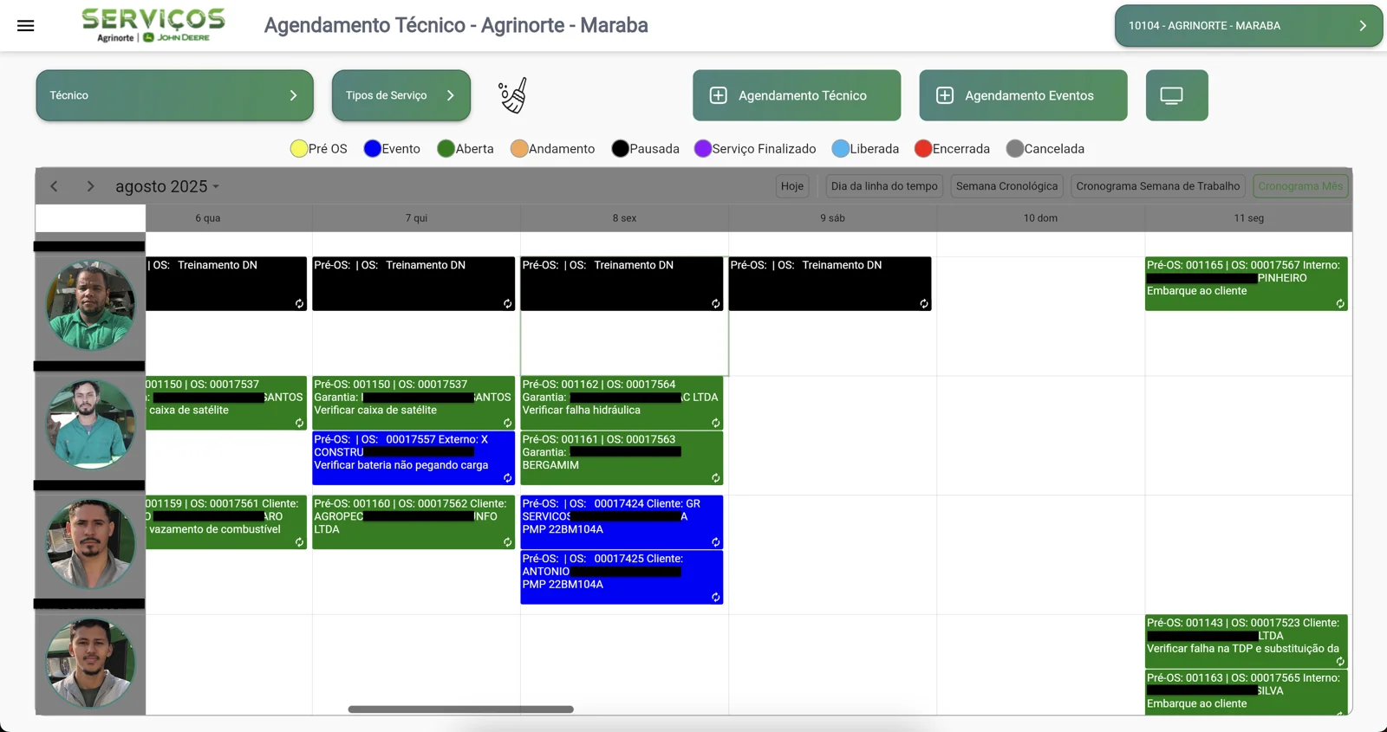
Task: Open the Tipos de Serviço dropdown
Action: [401, 95]
